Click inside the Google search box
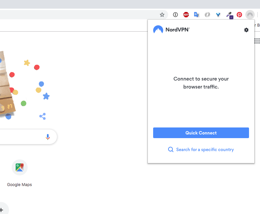 pos(20,137)
